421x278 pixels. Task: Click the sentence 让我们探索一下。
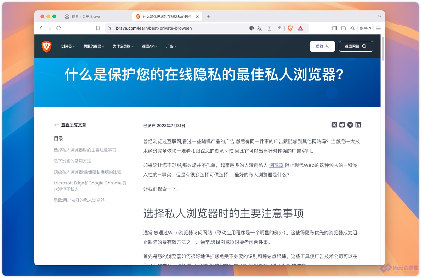162,189
